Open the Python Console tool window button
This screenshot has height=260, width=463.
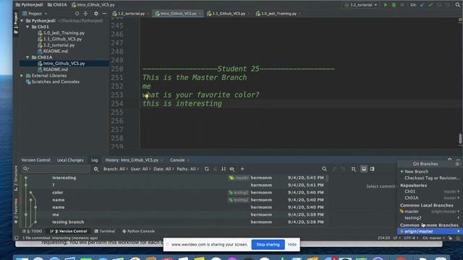pyautogui.click(x=138, y=231)
